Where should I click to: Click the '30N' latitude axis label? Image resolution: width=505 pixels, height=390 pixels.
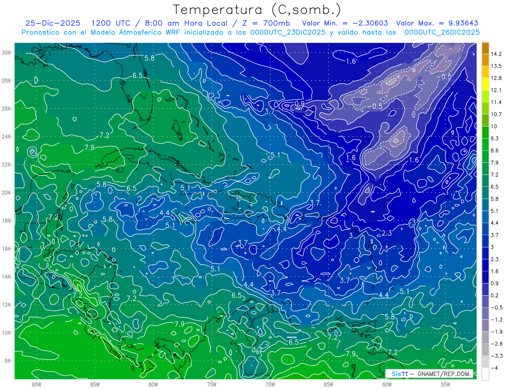pos(6,53)
